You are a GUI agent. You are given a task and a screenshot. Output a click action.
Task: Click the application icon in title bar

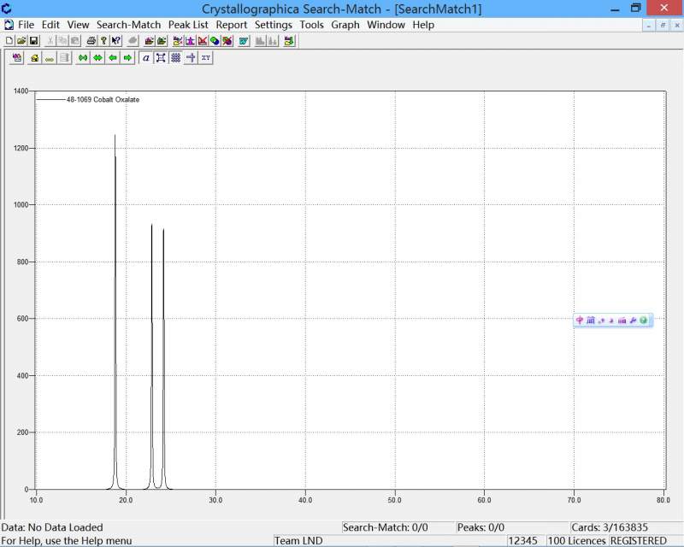tap(7, 9)
